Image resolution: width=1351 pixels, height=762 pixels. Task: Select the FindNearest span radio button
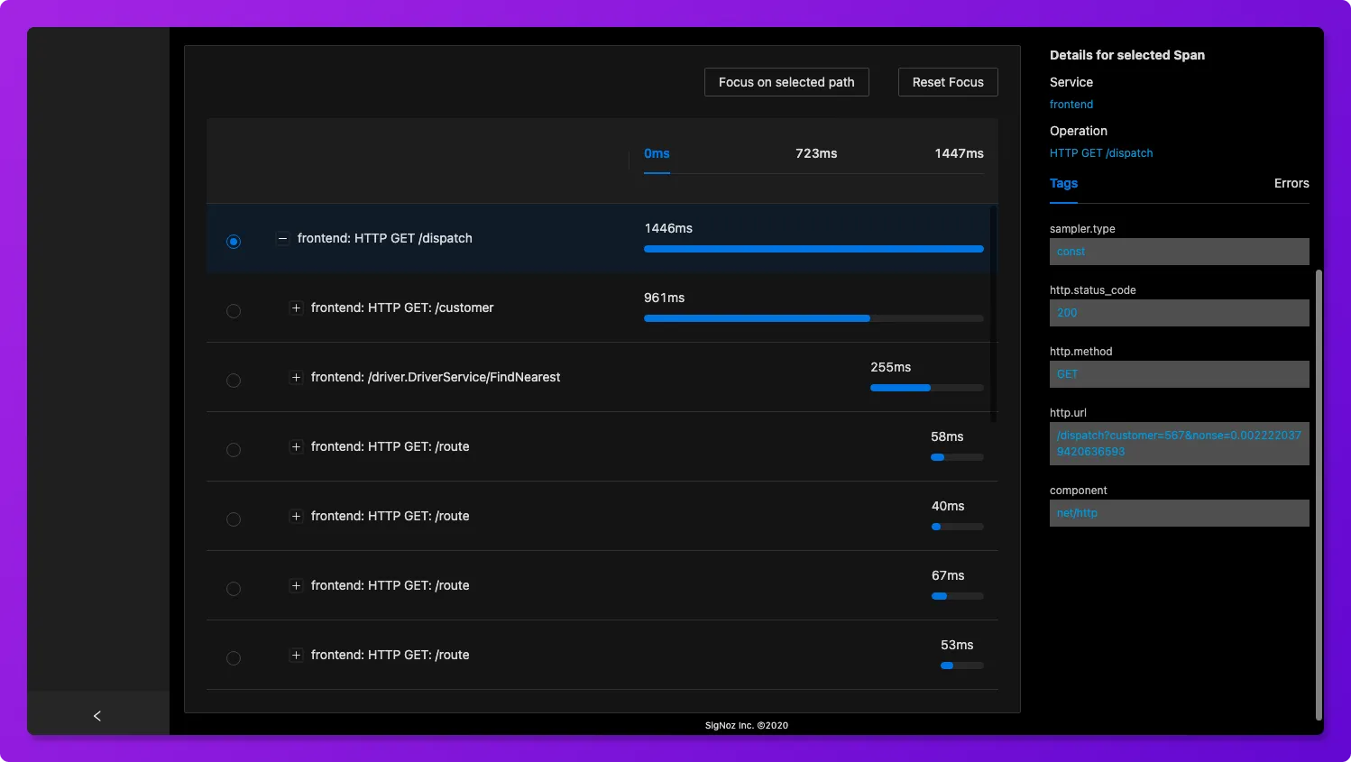point(234,381)
